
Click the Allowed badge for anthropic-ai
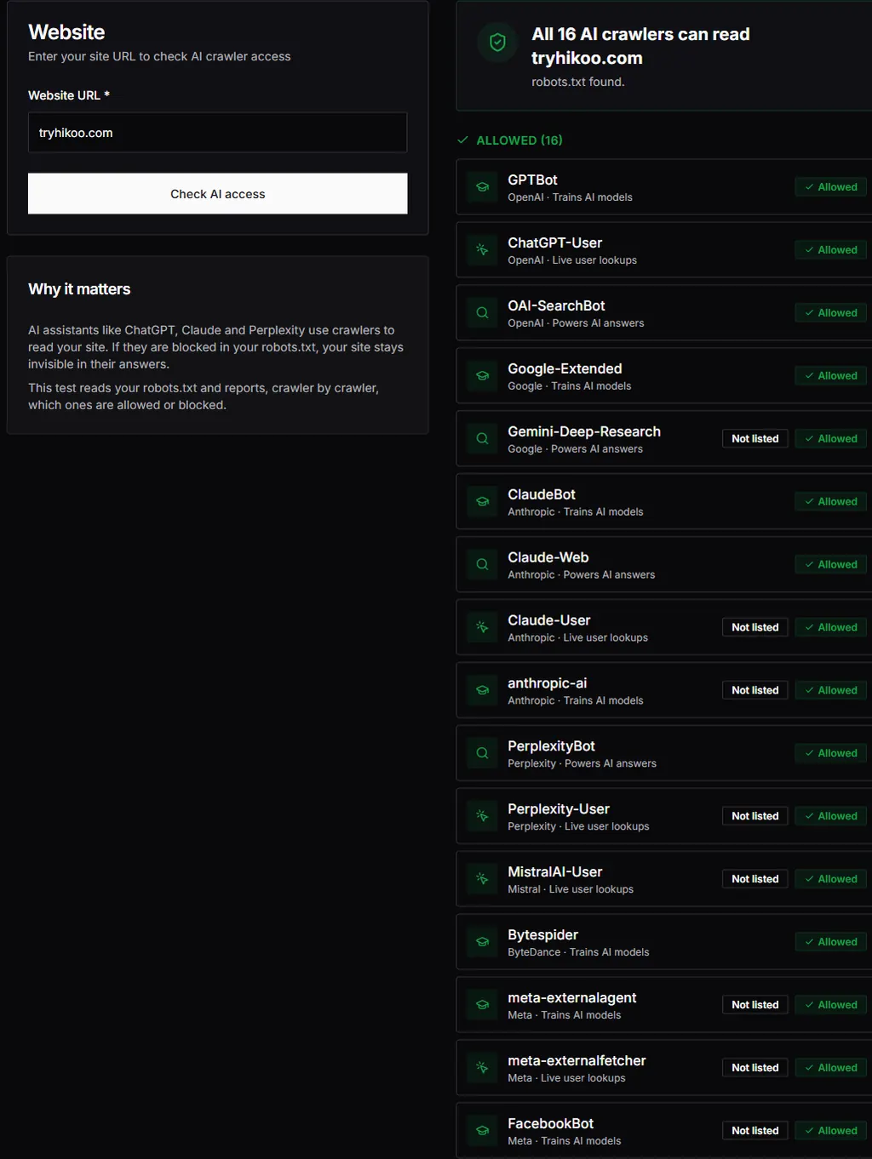pos(831,691)
